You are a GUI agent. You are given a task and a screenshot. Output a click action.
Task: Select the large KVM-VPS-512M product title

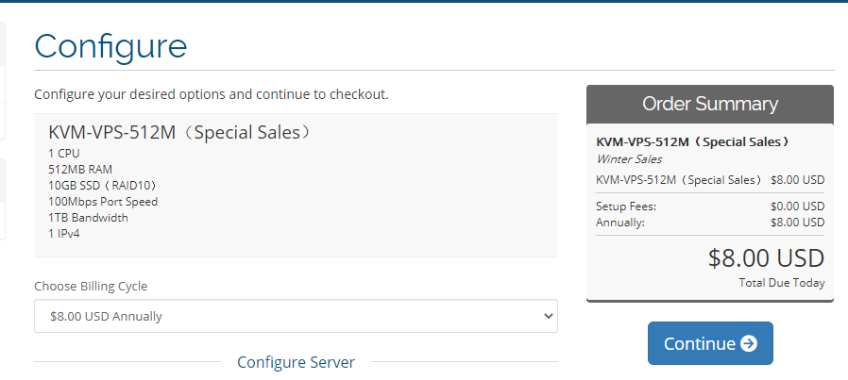[x=179, y=132]
